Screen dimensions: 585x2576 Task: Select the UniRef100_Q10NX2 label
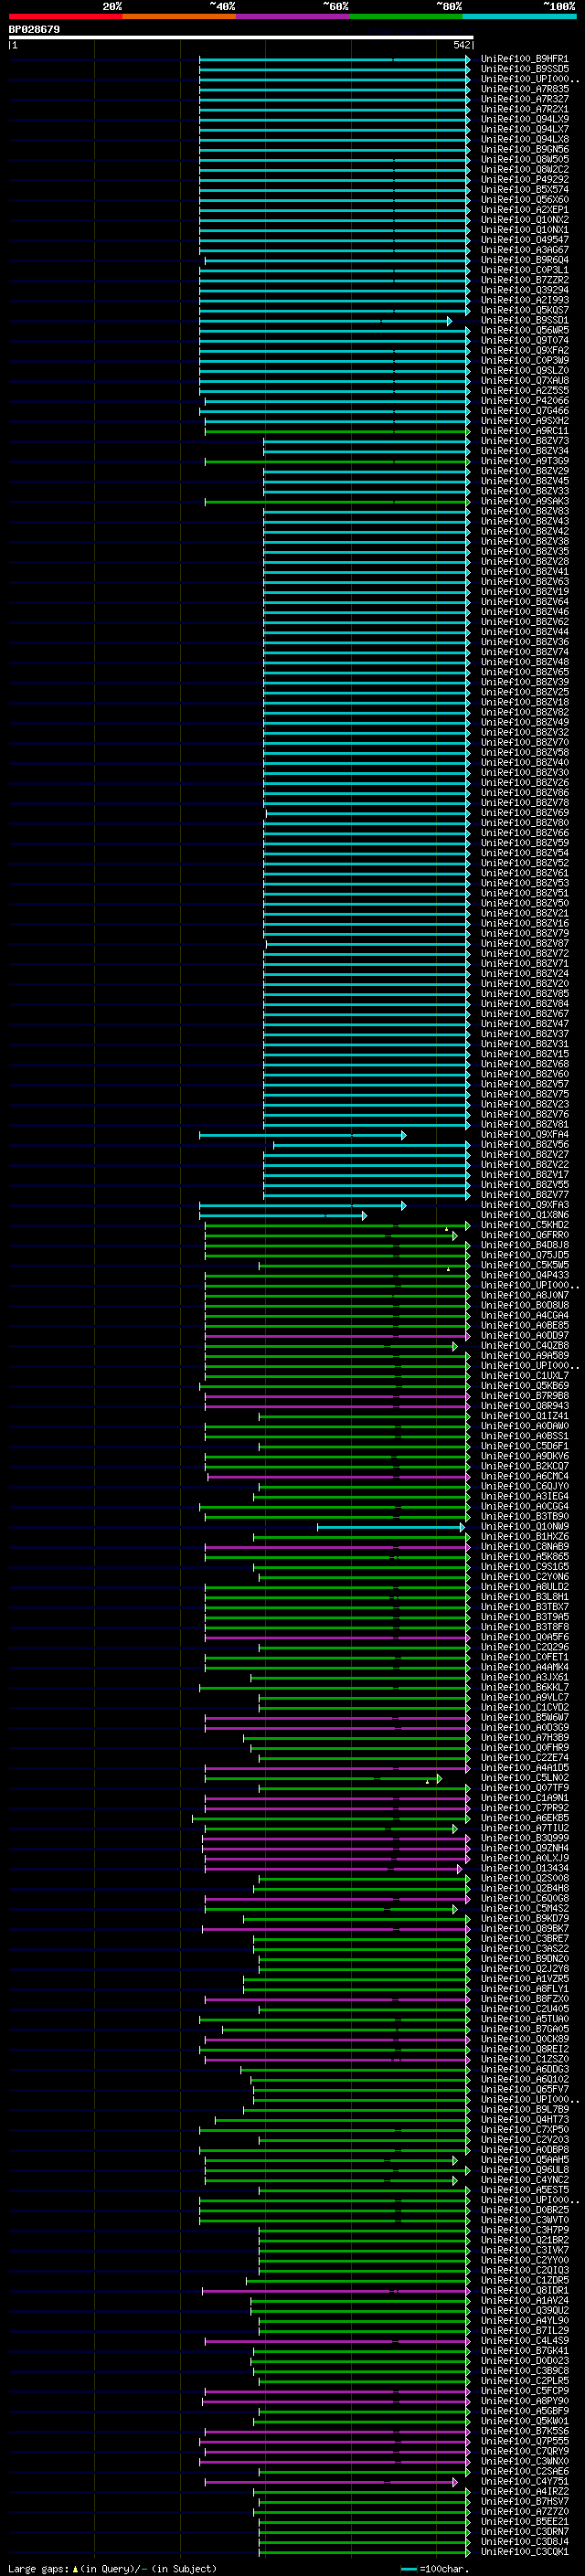click(x=524, y=220)
